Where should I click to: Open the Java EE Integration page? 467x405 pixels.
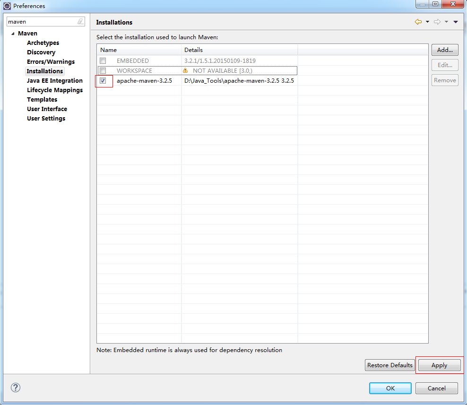click(x=54, y=81)
